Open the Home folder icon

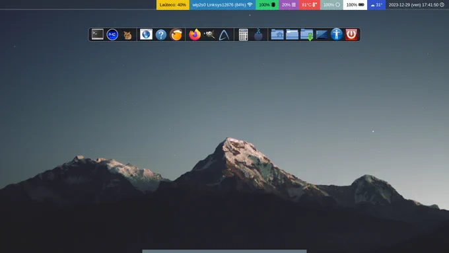tap(277, 34)
